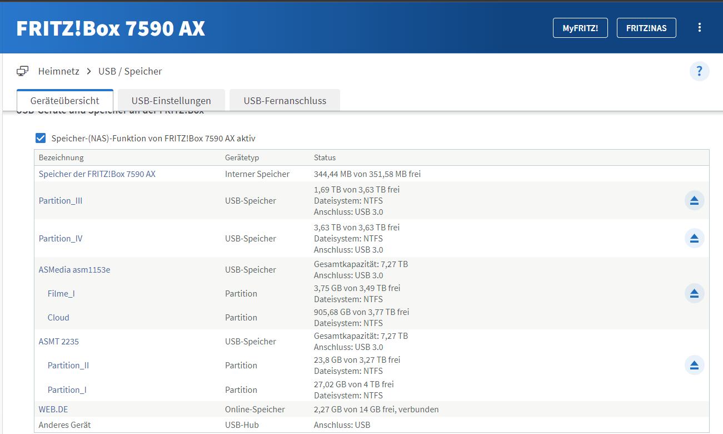This screenshot has width=723, height=434.
Task: Open FRITZ!NAS from the header
Action: click(646, 27)
